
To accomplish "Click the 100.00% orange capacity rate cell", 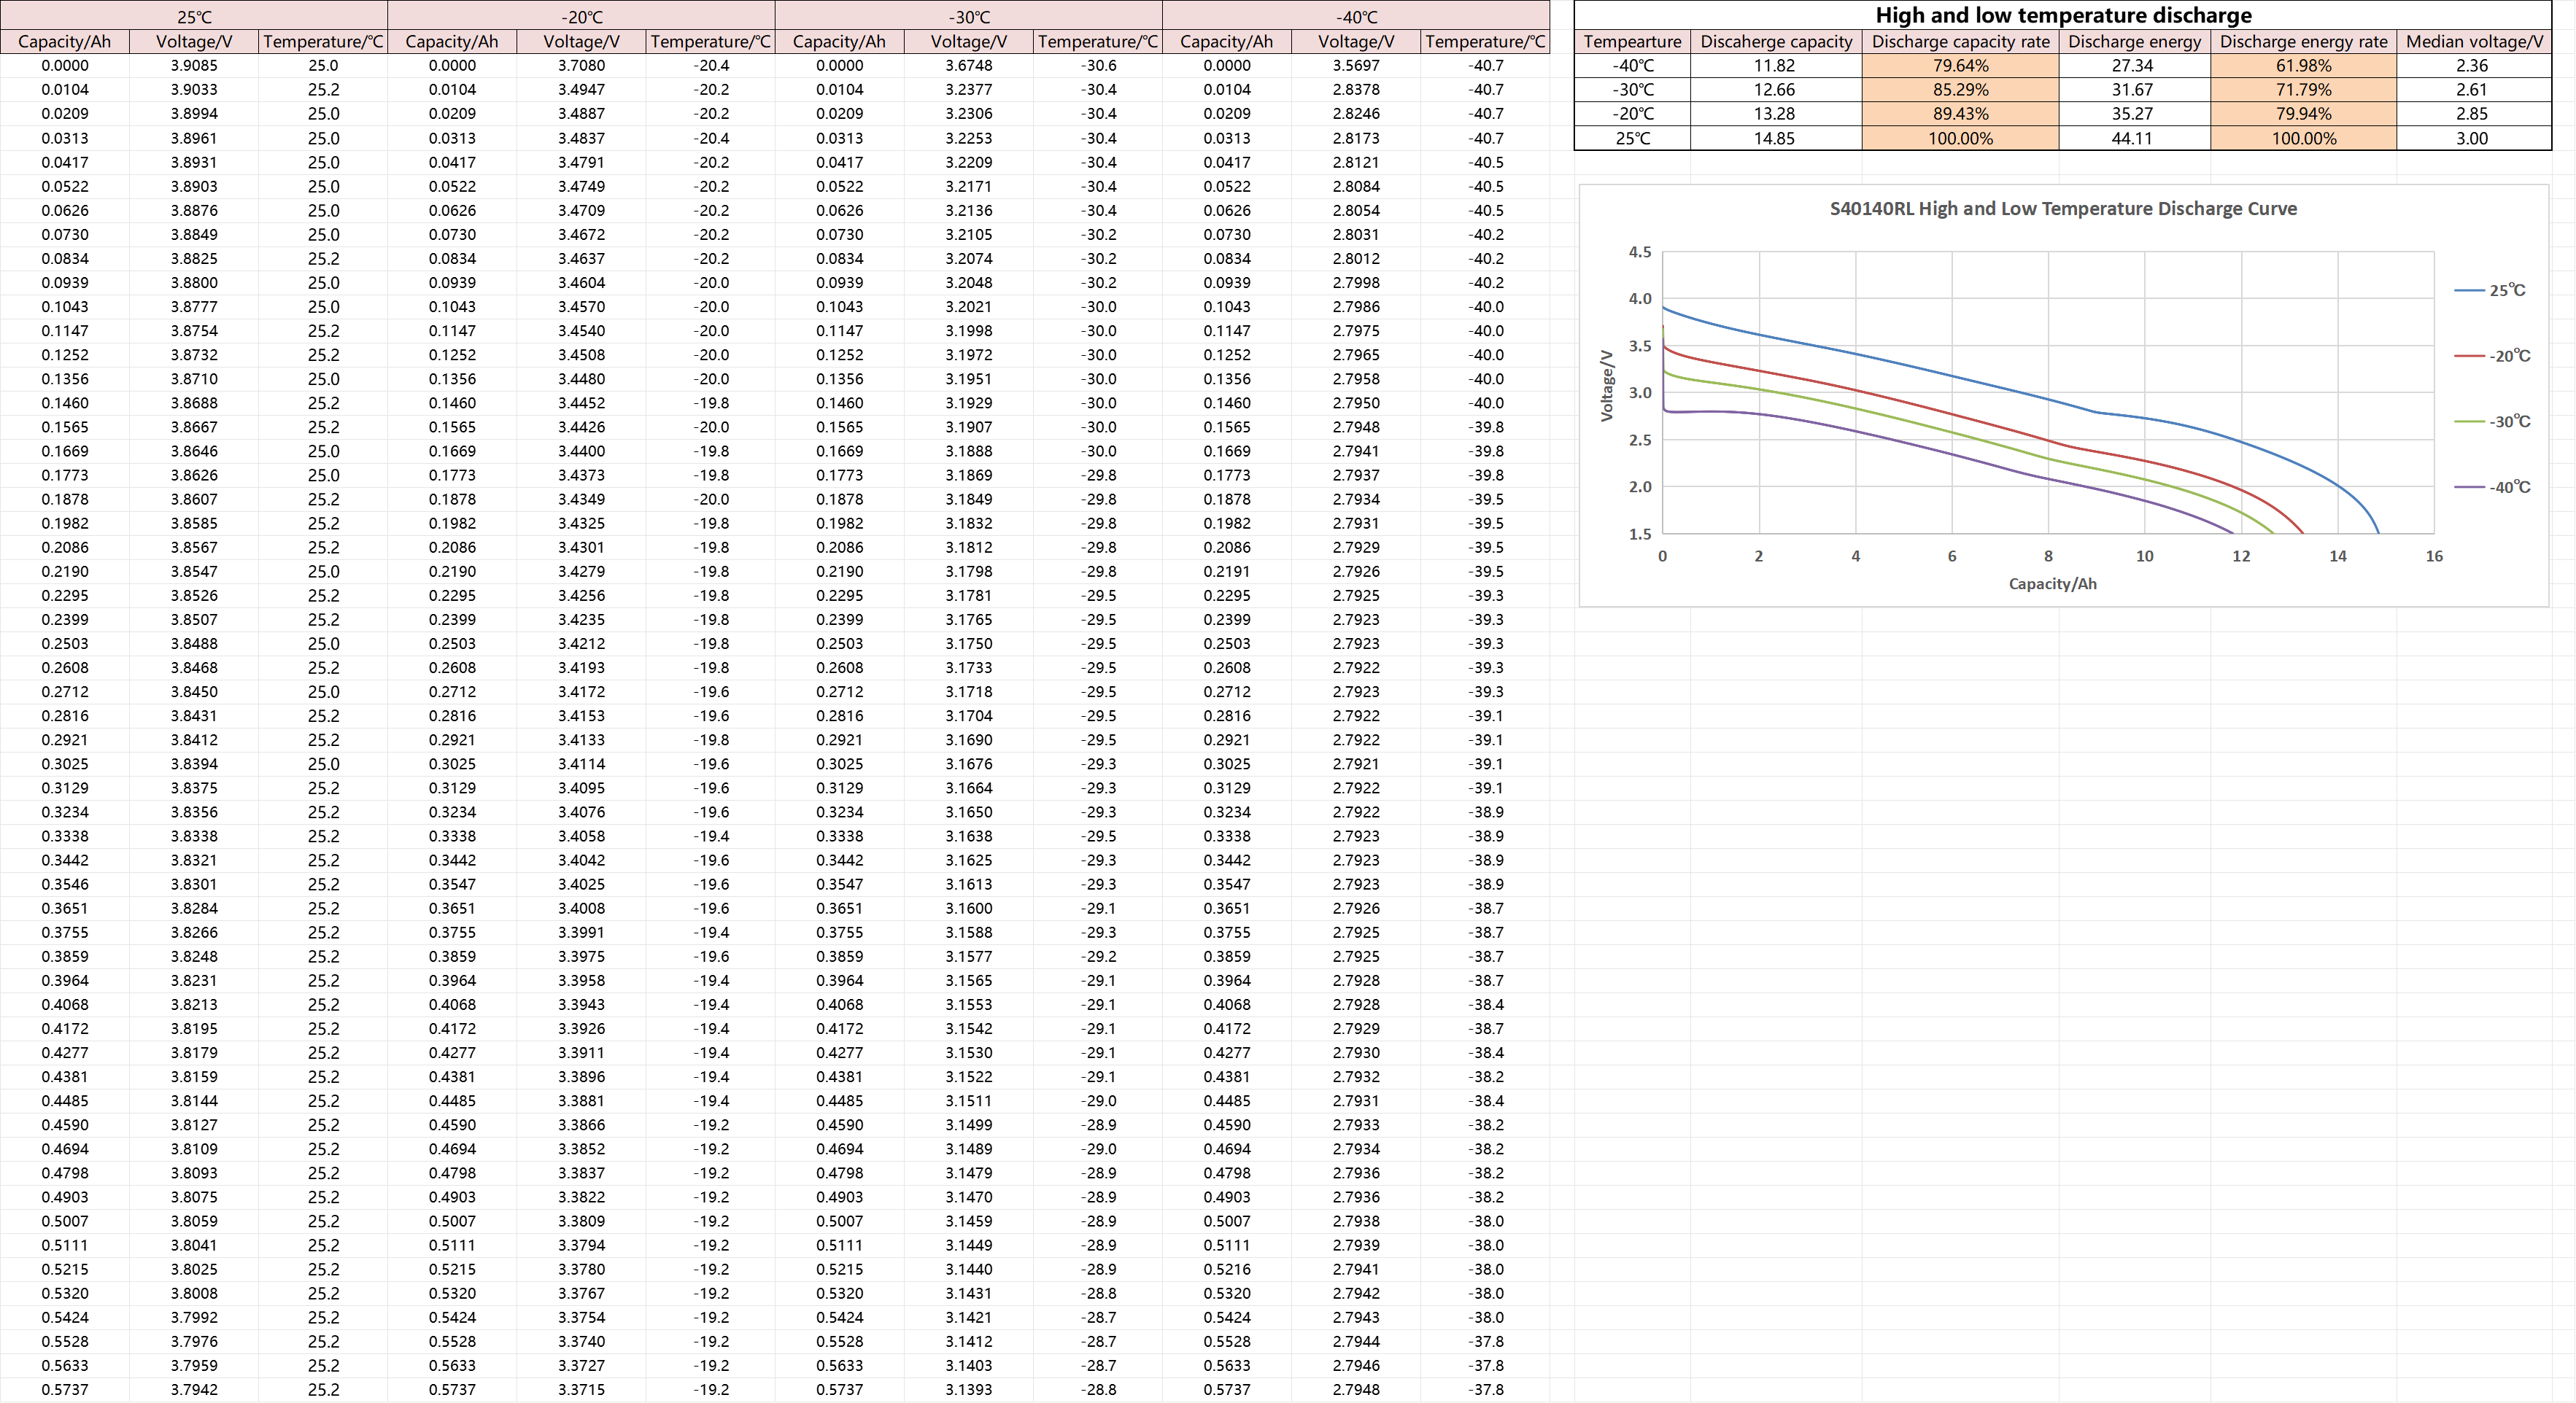I will [1960, 139].
